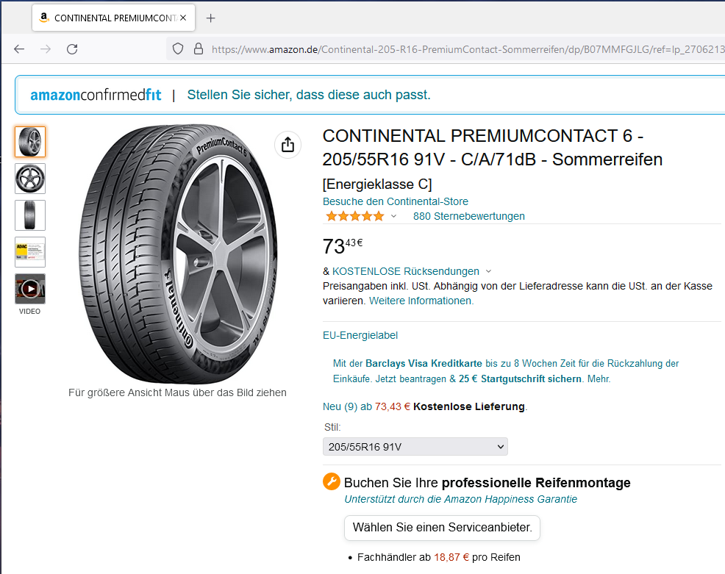Select the wheel rim thumbnail image
725x574 pixels.
pyautogui.click(x=30, y=179)
